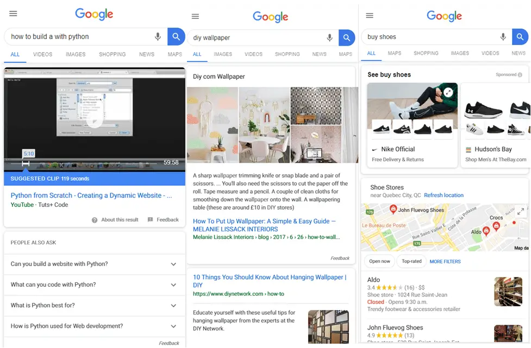Switch to VIDEOS tab in Python search
This screenshot has height=348, width=531.
click(43, 54)
